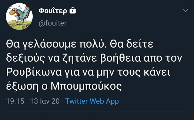
Task: Click the word ζητάνε in the tweet
Action: [x=80, y=58]
